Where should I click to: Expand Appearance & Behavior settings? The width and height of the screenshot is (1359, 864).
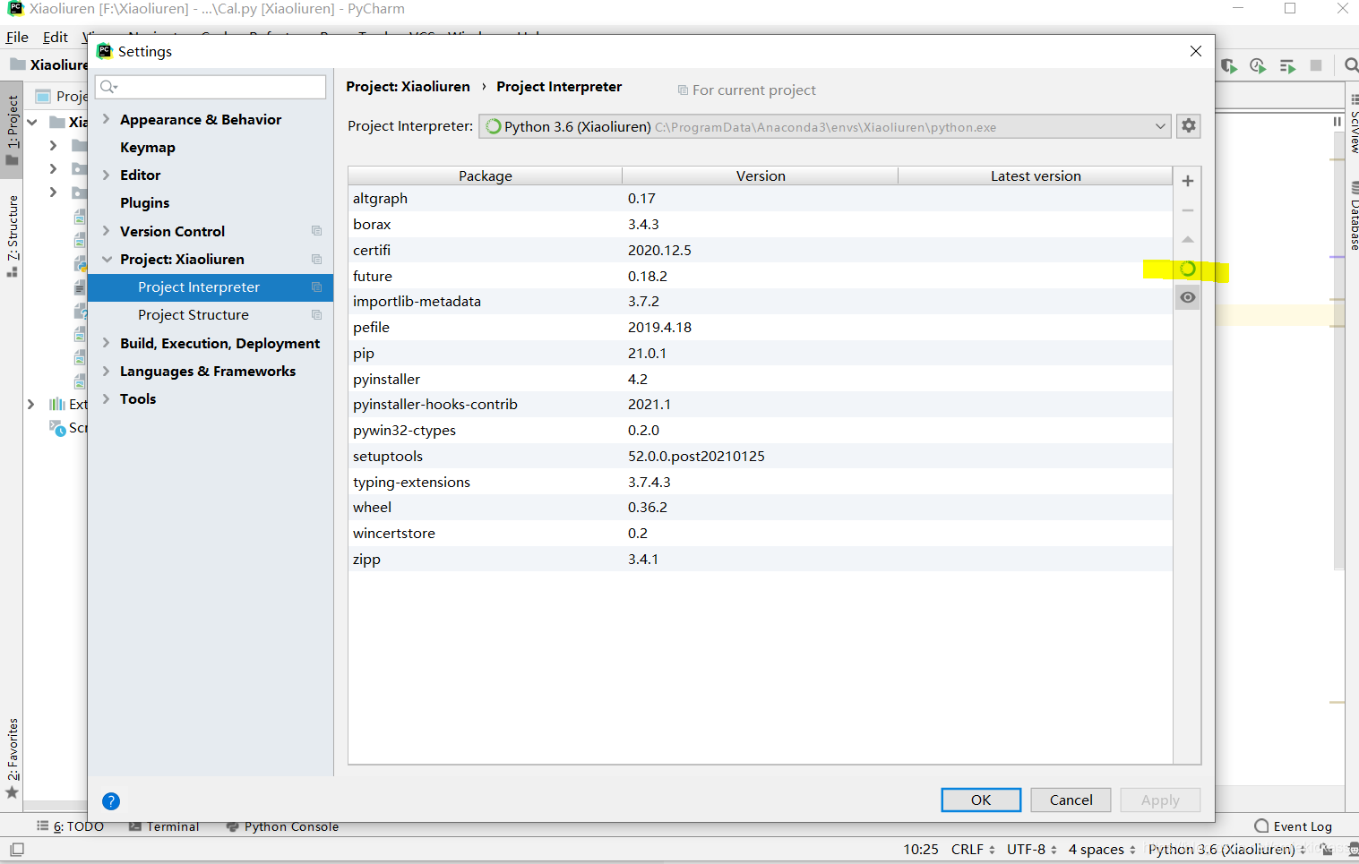[x=107, y=119]
